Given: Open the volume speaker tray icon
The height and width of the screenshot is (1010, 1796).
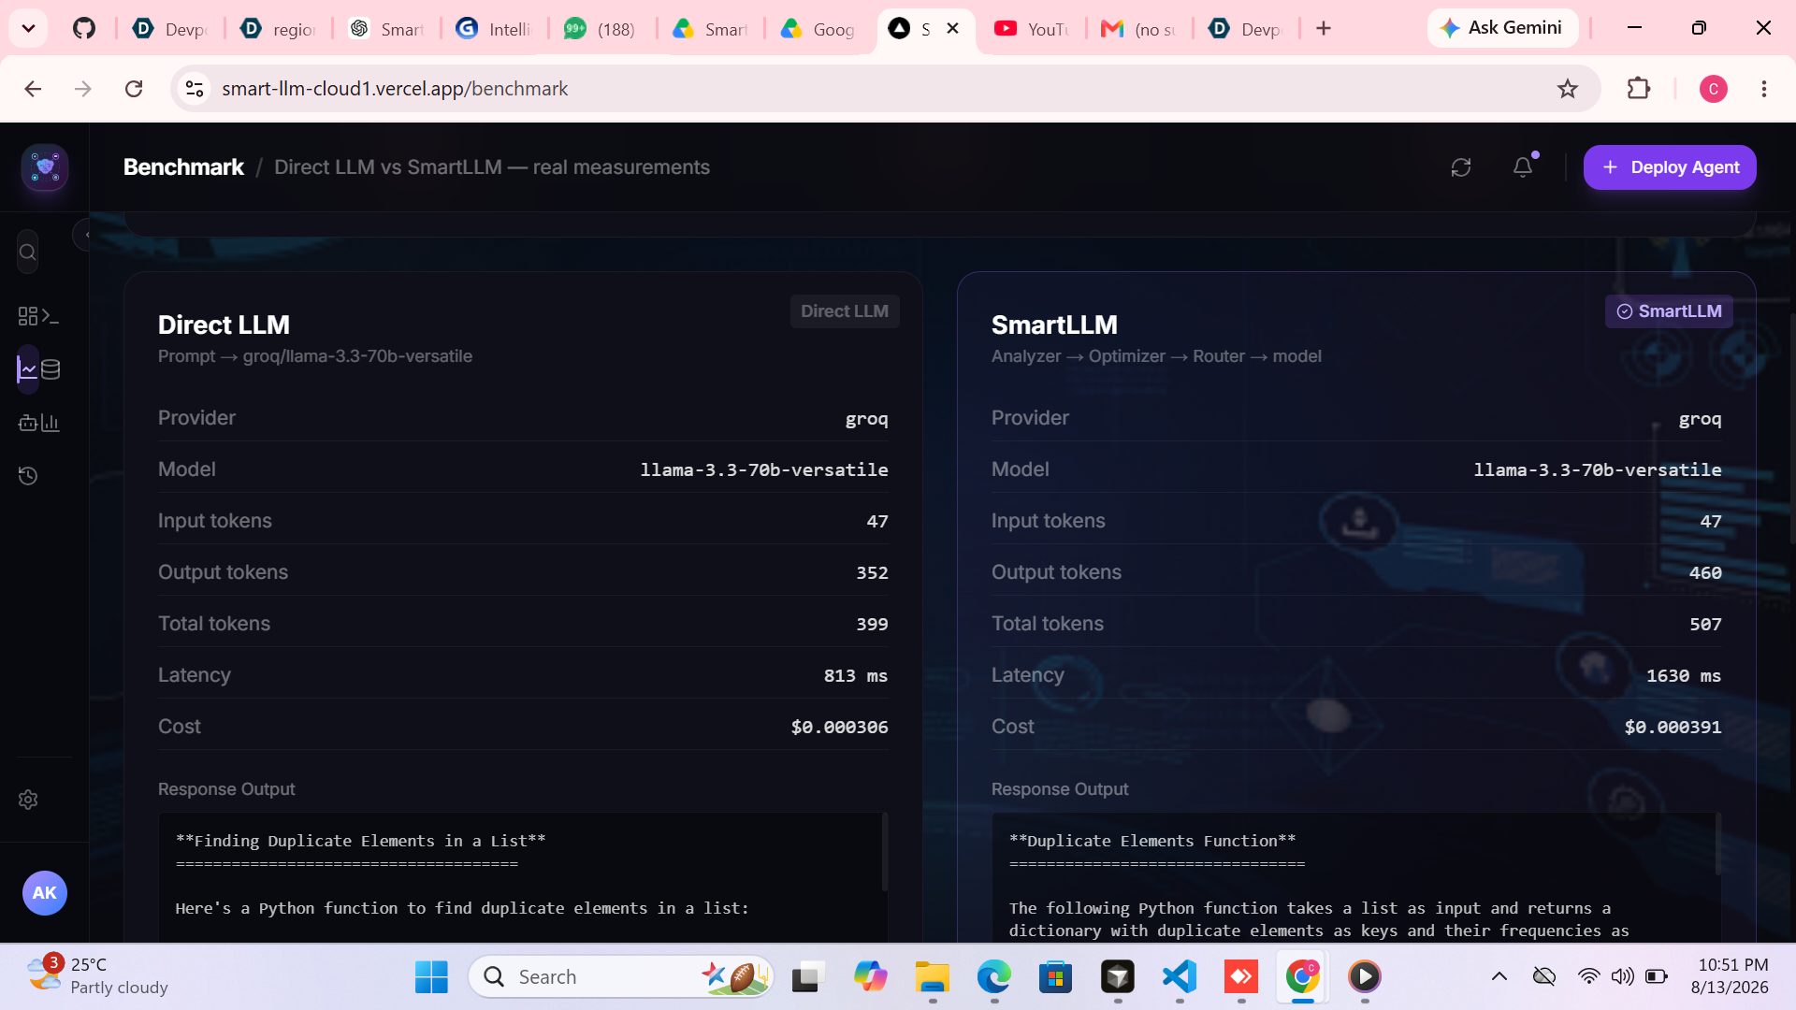Looking at the screenshot, I should tap(1622, 977).
